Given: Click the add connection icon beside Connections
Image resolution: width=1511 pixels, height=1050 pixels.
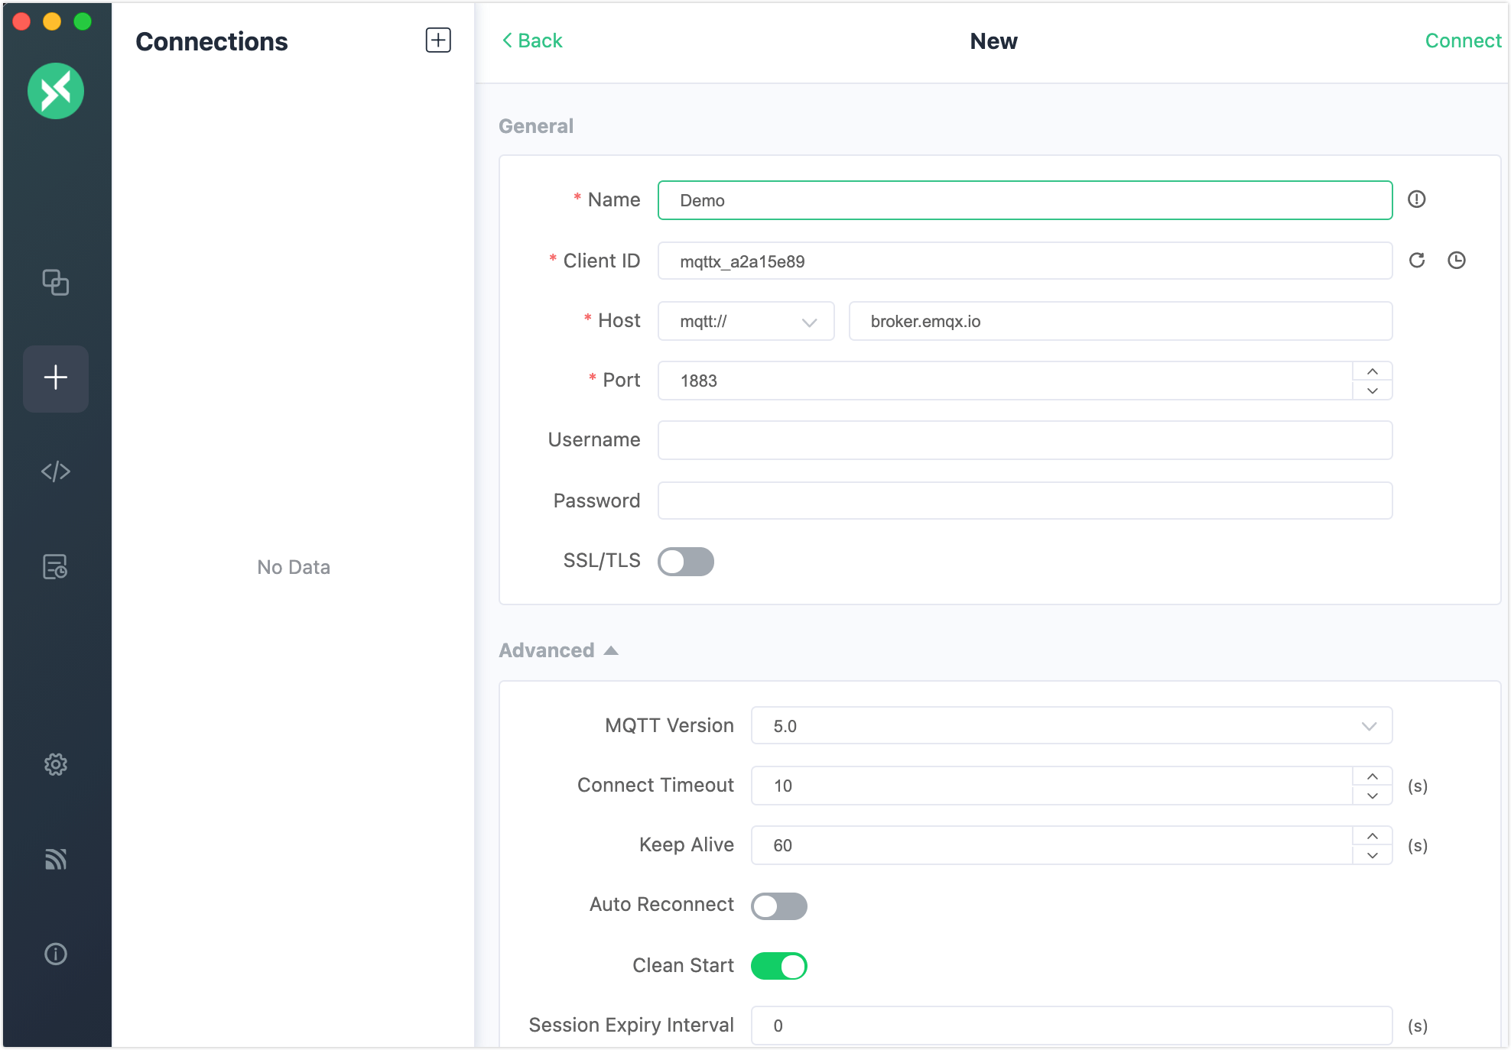Looking at the screenshot, I should click(438, 41).
